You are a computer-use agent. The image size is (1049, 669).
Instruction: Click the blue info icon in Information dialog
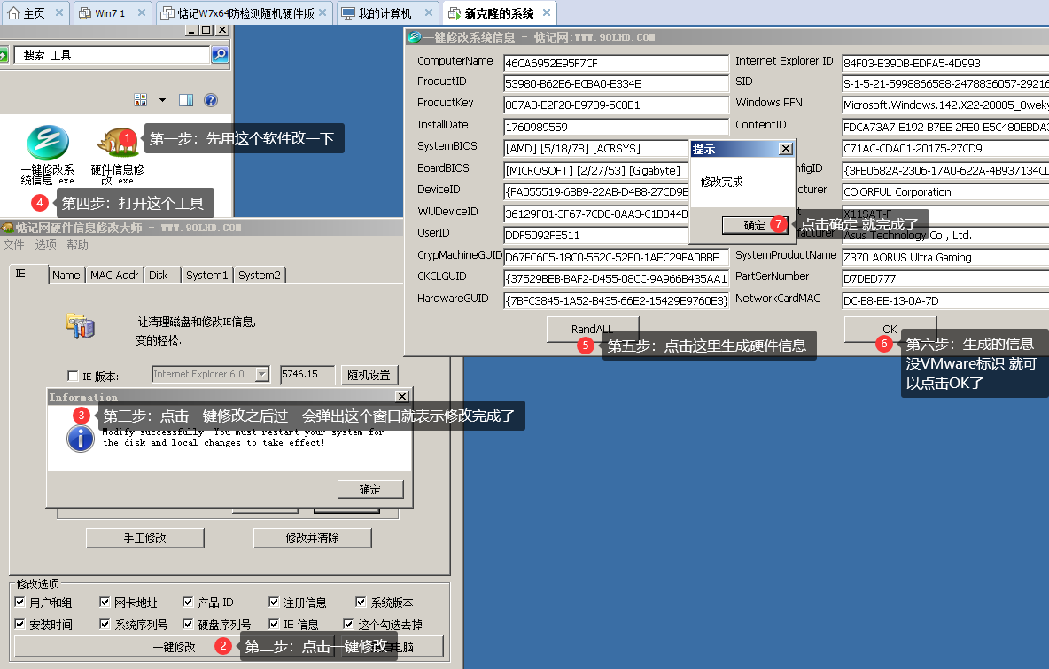(81, 439)
